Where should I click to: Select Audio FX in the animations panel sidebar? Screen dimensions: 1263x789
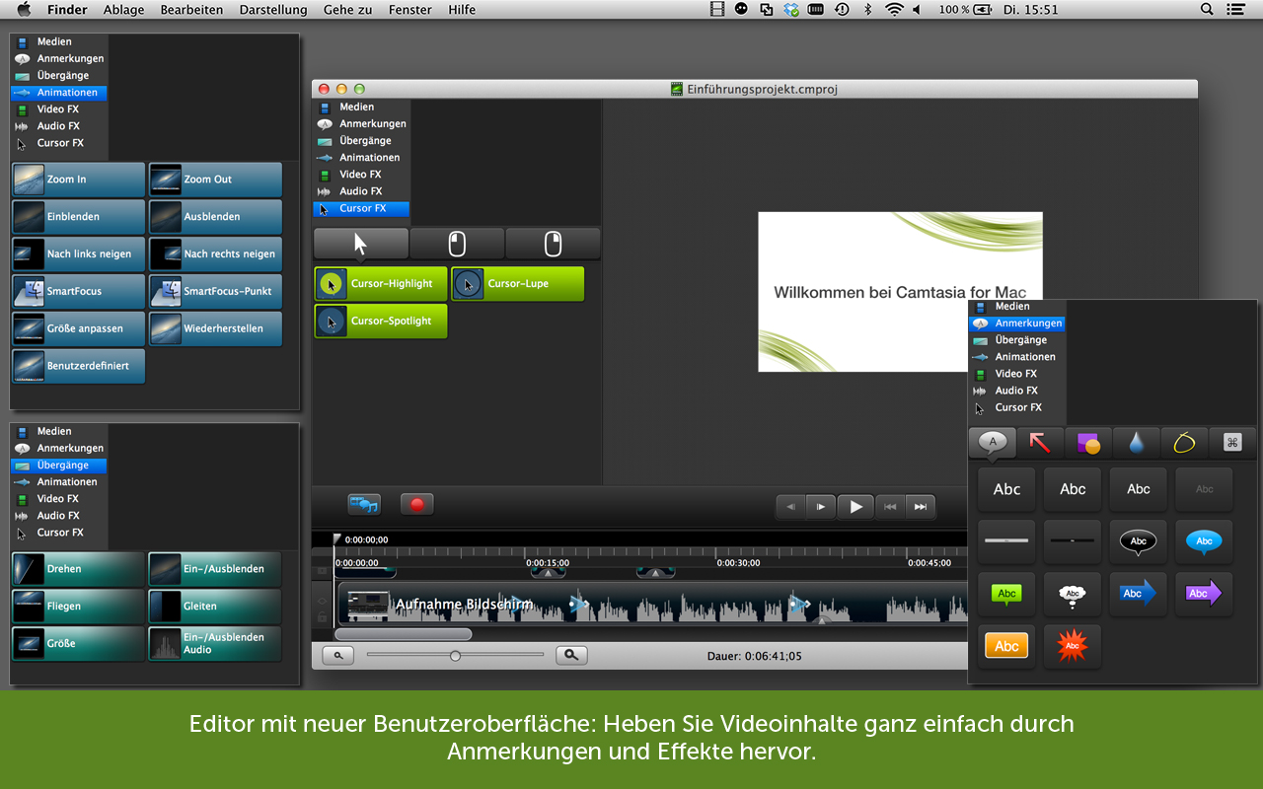click(59, 126)
